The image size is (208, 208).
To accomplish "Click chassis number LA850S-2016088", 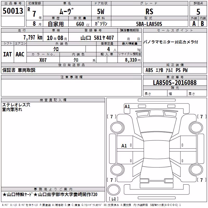I will click(175, 83).
